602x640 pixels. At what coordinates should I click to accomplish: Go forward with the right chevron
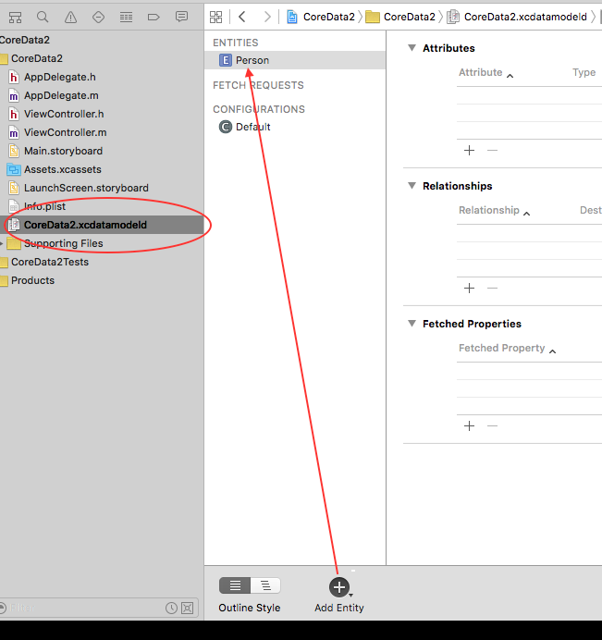click(267, 17)
